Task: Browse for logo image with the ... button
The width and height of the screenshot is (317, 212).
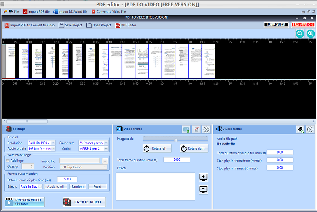Action: (105, 161)
